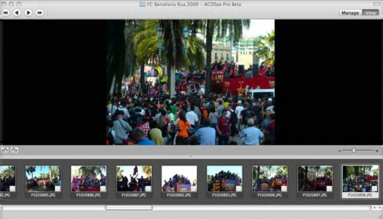The height and width of the screenshot is (219, 383).
Task: Skip to the last image with fast-forward button
Action: (39, 12)
